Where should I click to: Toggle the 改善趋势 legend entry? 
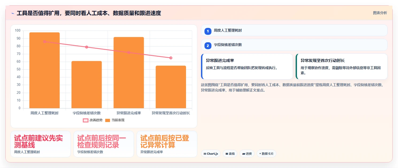pos(93,120)
